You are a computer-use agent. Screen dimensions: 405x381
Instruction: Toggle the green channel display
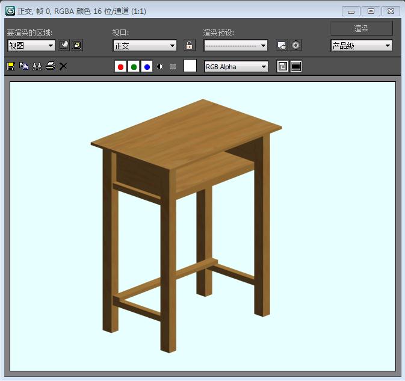pos(134,67)
